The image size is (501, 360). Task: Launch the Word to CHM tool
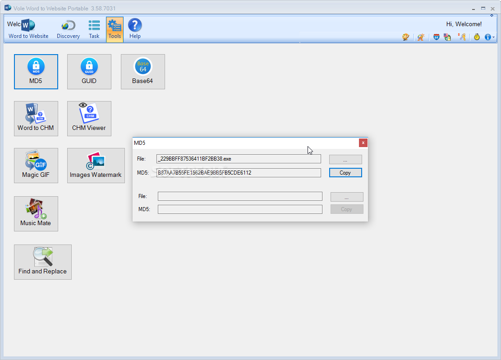pyautogui.click(x=36, y=119)
